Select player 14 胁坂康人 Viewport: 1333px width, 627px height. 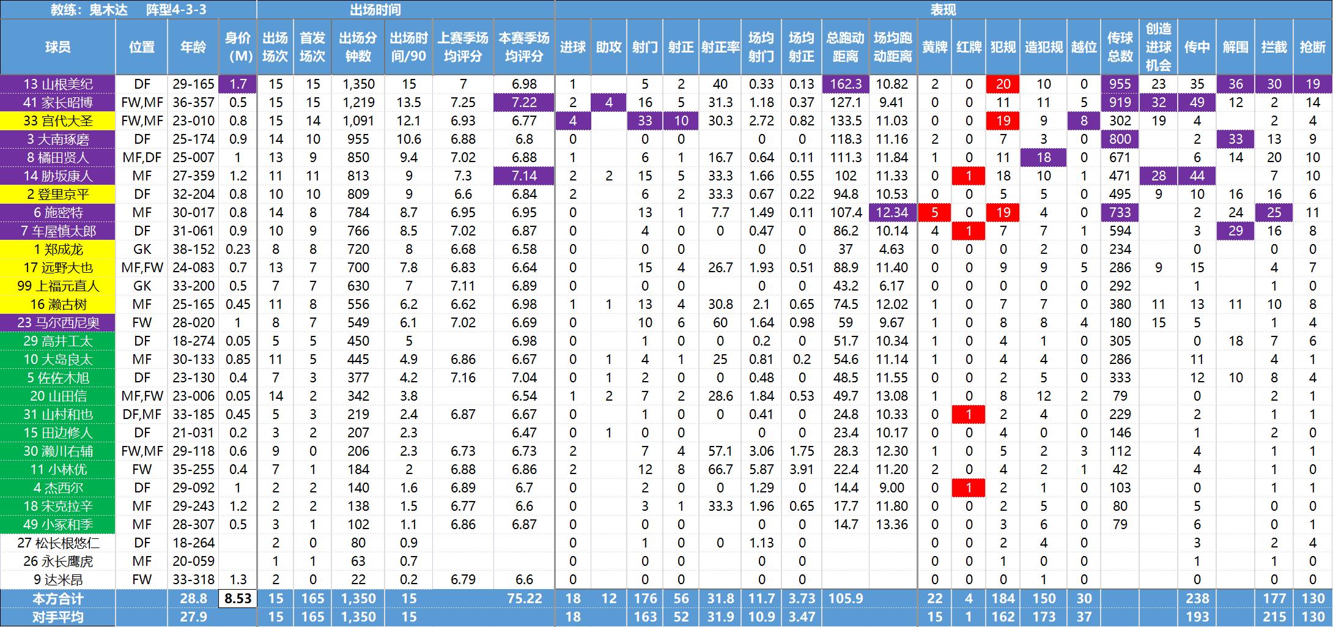tap(58, 176)
